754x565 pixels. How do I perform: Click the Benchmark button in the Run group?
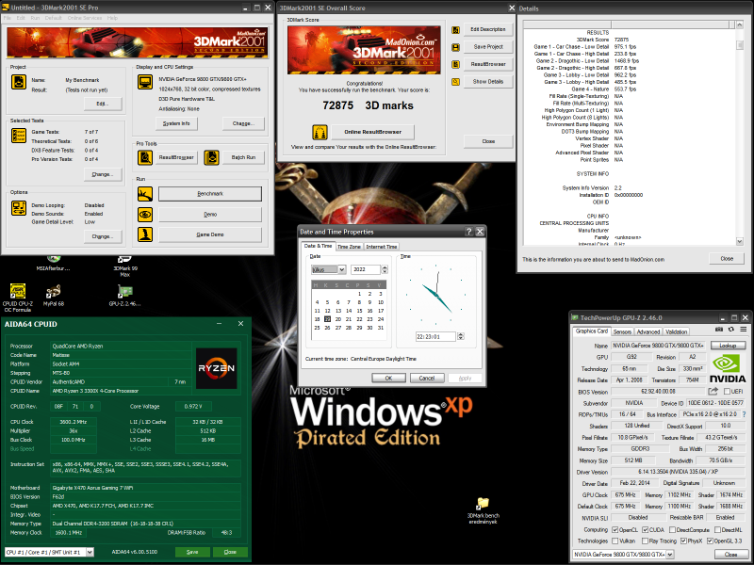pyautogui.click(x=210, y=194)
